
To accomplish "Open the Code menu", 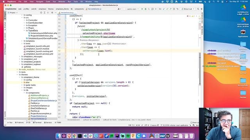I will point(48,2).
